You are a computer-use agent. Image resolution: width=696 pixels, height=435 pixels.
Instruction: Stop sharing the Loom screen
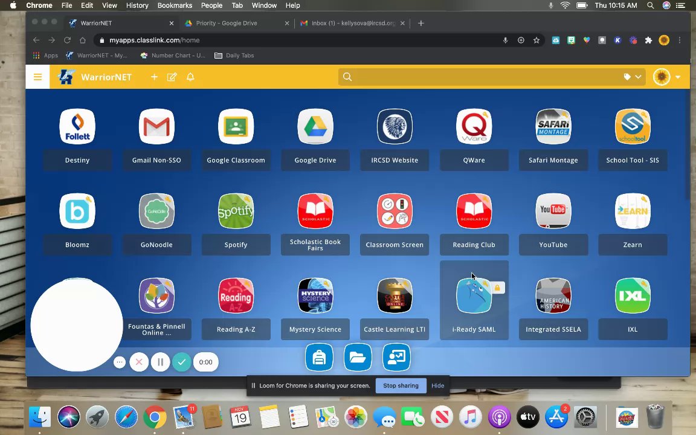click(401, 385)
